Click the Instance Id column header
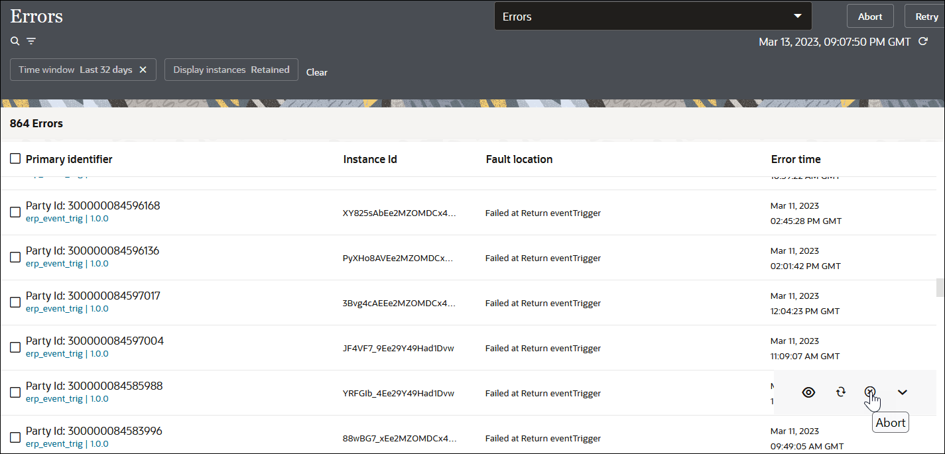 (x=370, y=159)
